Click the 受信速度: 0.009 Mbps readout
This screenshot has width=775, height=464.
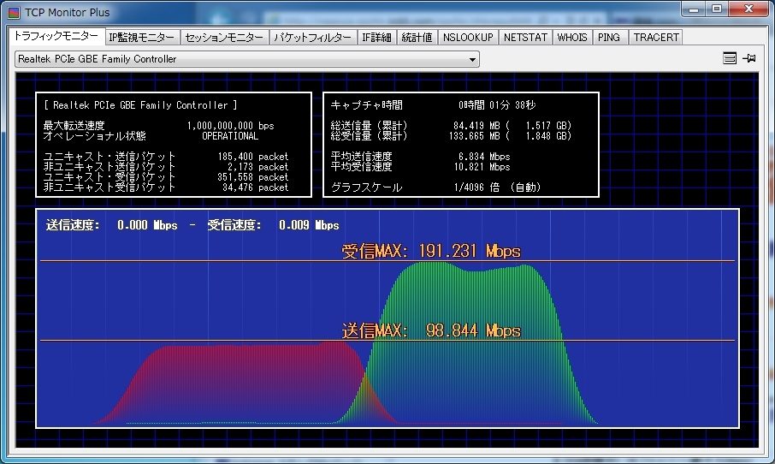coord(274,225)
